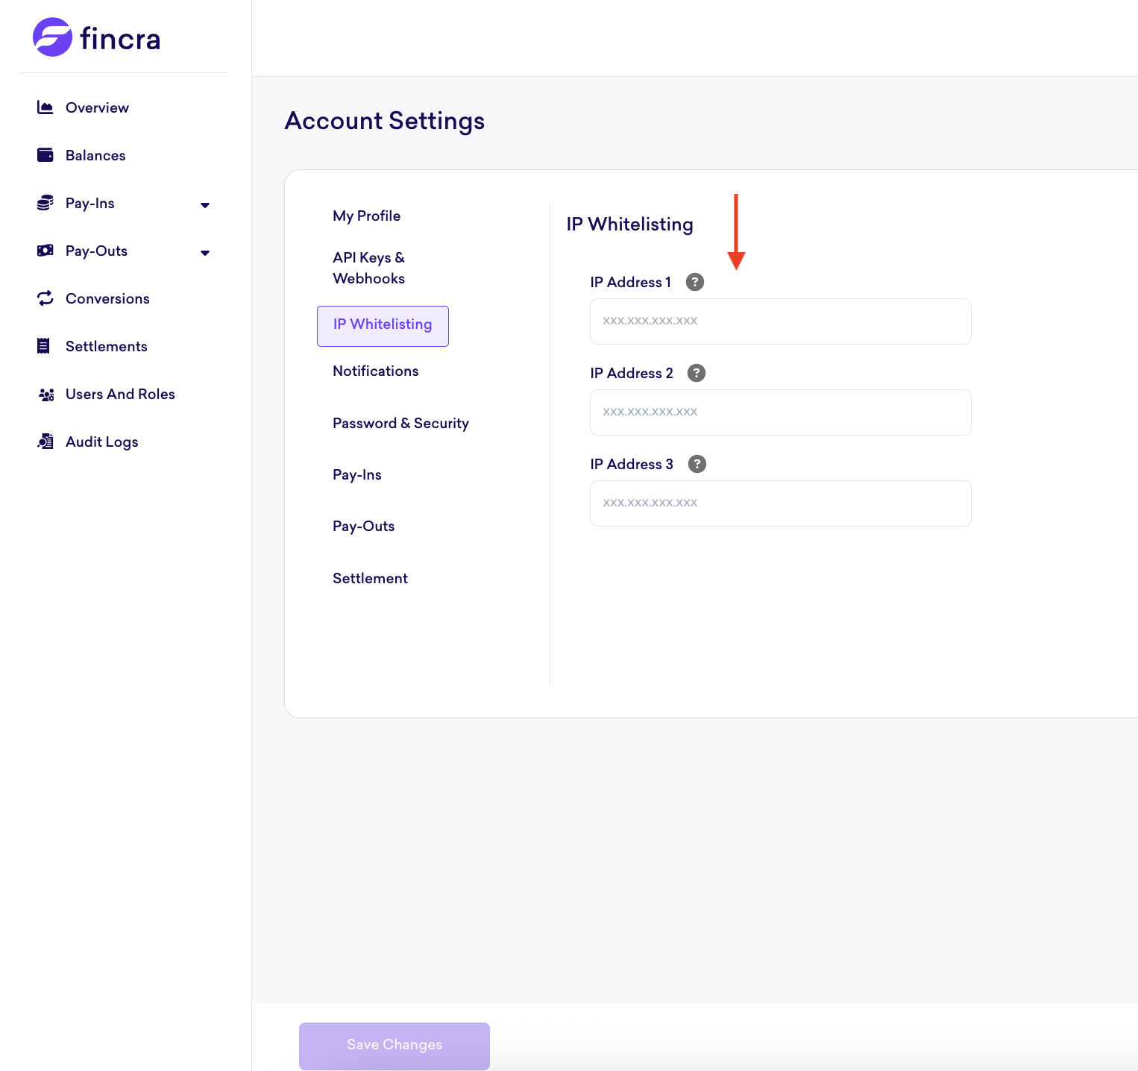Open Overview via its chart icon

pyautogui.click(x=45, y=107)
